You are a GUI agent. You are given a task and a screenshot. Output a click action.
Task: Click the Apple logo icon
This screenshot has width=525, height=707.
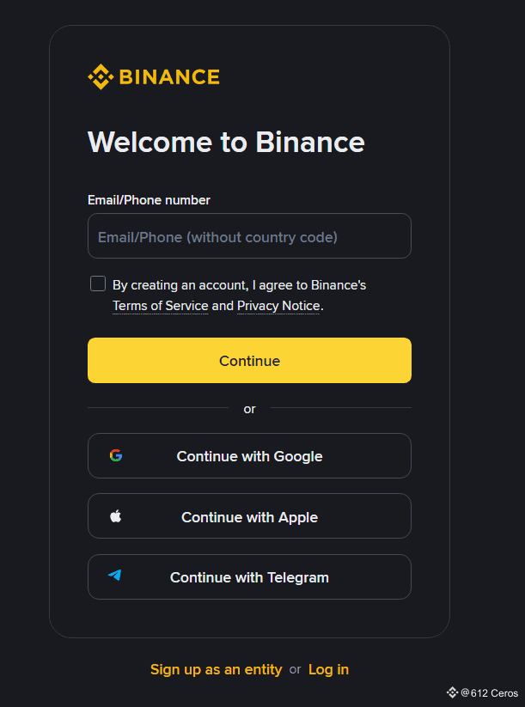click(116, 516)
